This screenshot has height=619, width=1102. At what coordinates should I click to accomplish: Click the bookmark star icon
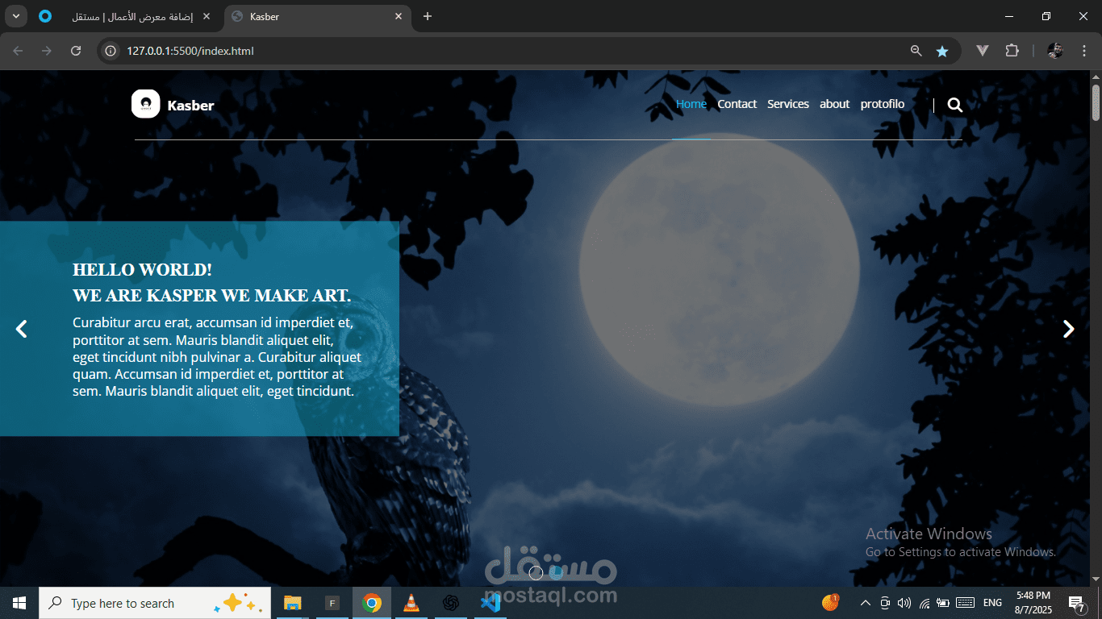942,51
